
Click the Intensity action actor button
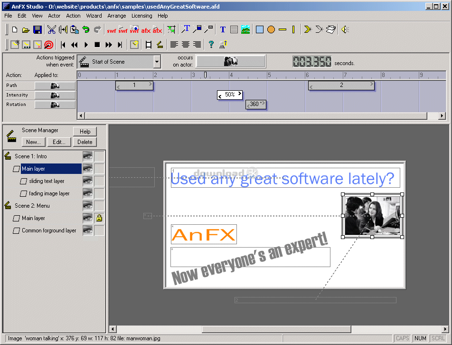click(55, 95)
